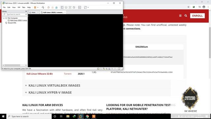The width and height of the screenshot is (211, 119).
Task: Switch to Google Chrome from the taskbar
Action: 87,116
